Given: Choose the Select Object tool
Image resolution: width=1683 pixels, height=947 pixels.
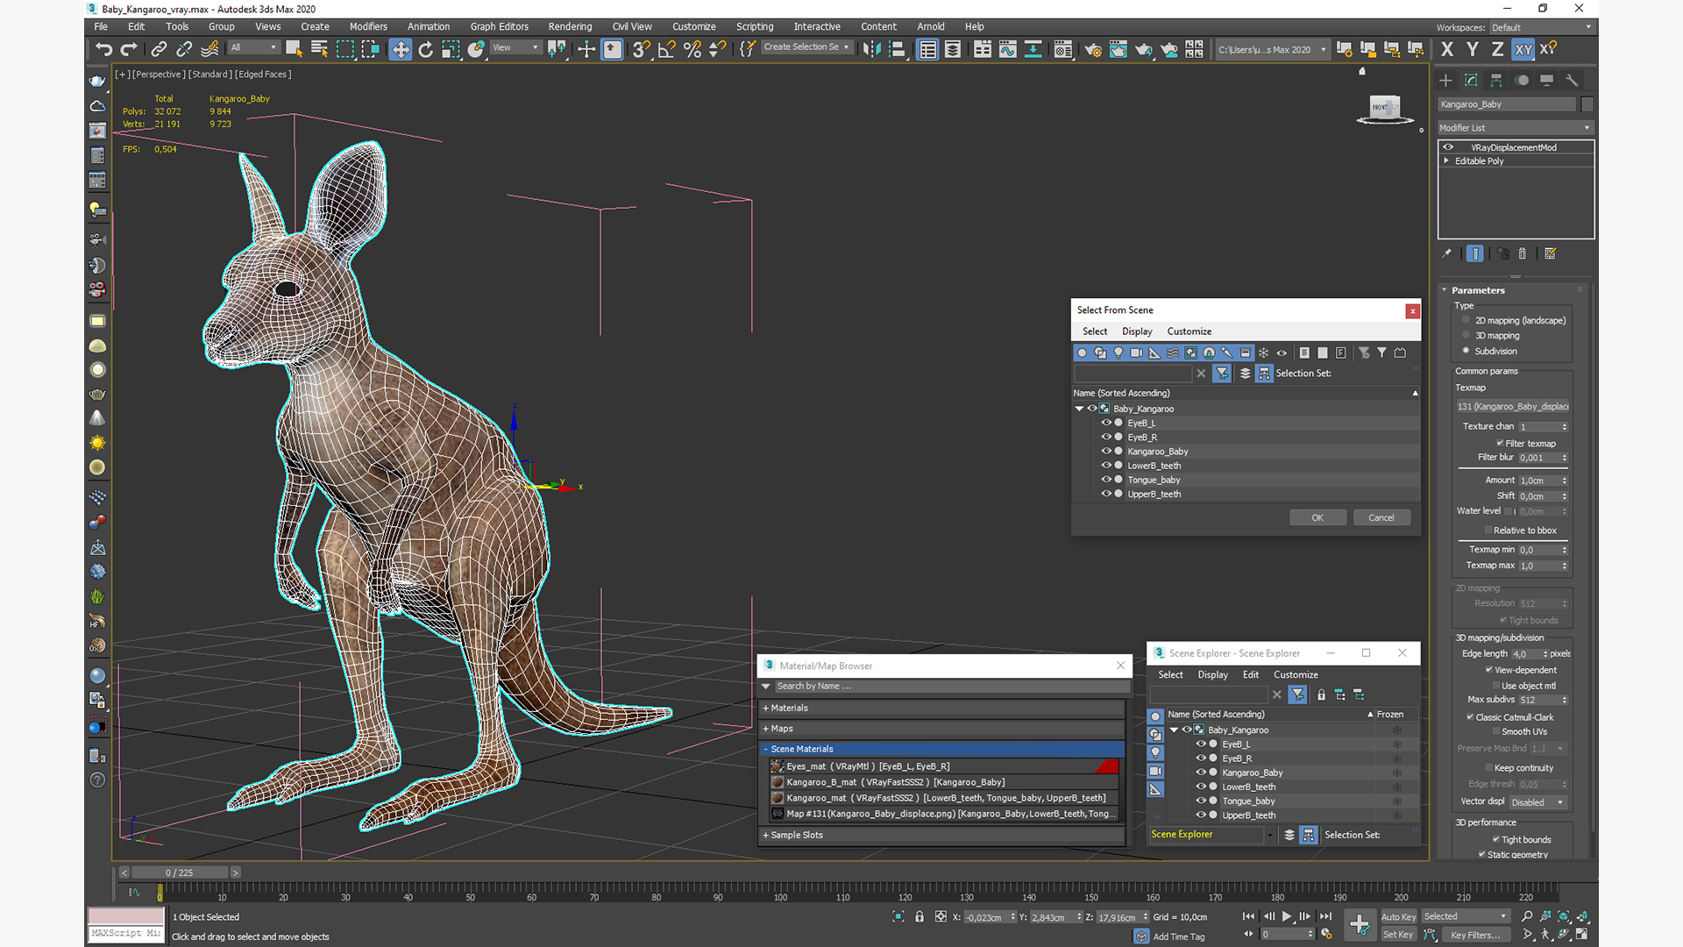Looking at the screenshot, I should [294, 49].
